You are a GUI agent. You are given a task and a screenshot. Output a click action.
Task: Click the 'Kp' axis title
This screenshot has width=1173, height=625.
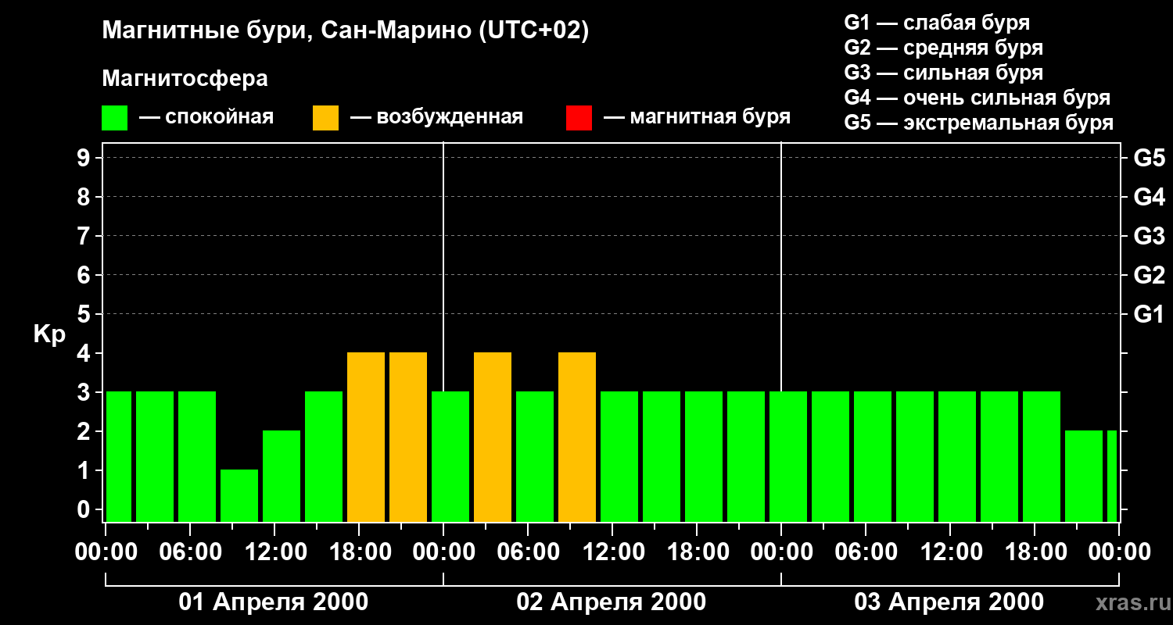49,335
